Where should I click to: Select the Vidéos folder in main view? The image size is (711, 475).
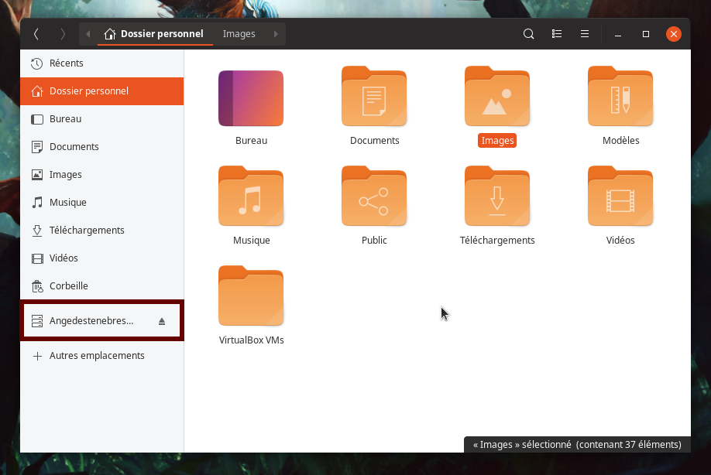pos(620,197)
